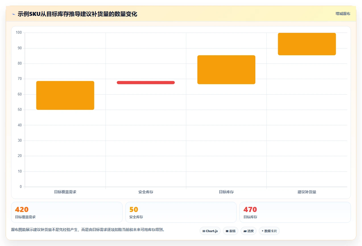362x246 pixels.
Task: Select the Chart.js tag chip
Action: pos(210,231)
